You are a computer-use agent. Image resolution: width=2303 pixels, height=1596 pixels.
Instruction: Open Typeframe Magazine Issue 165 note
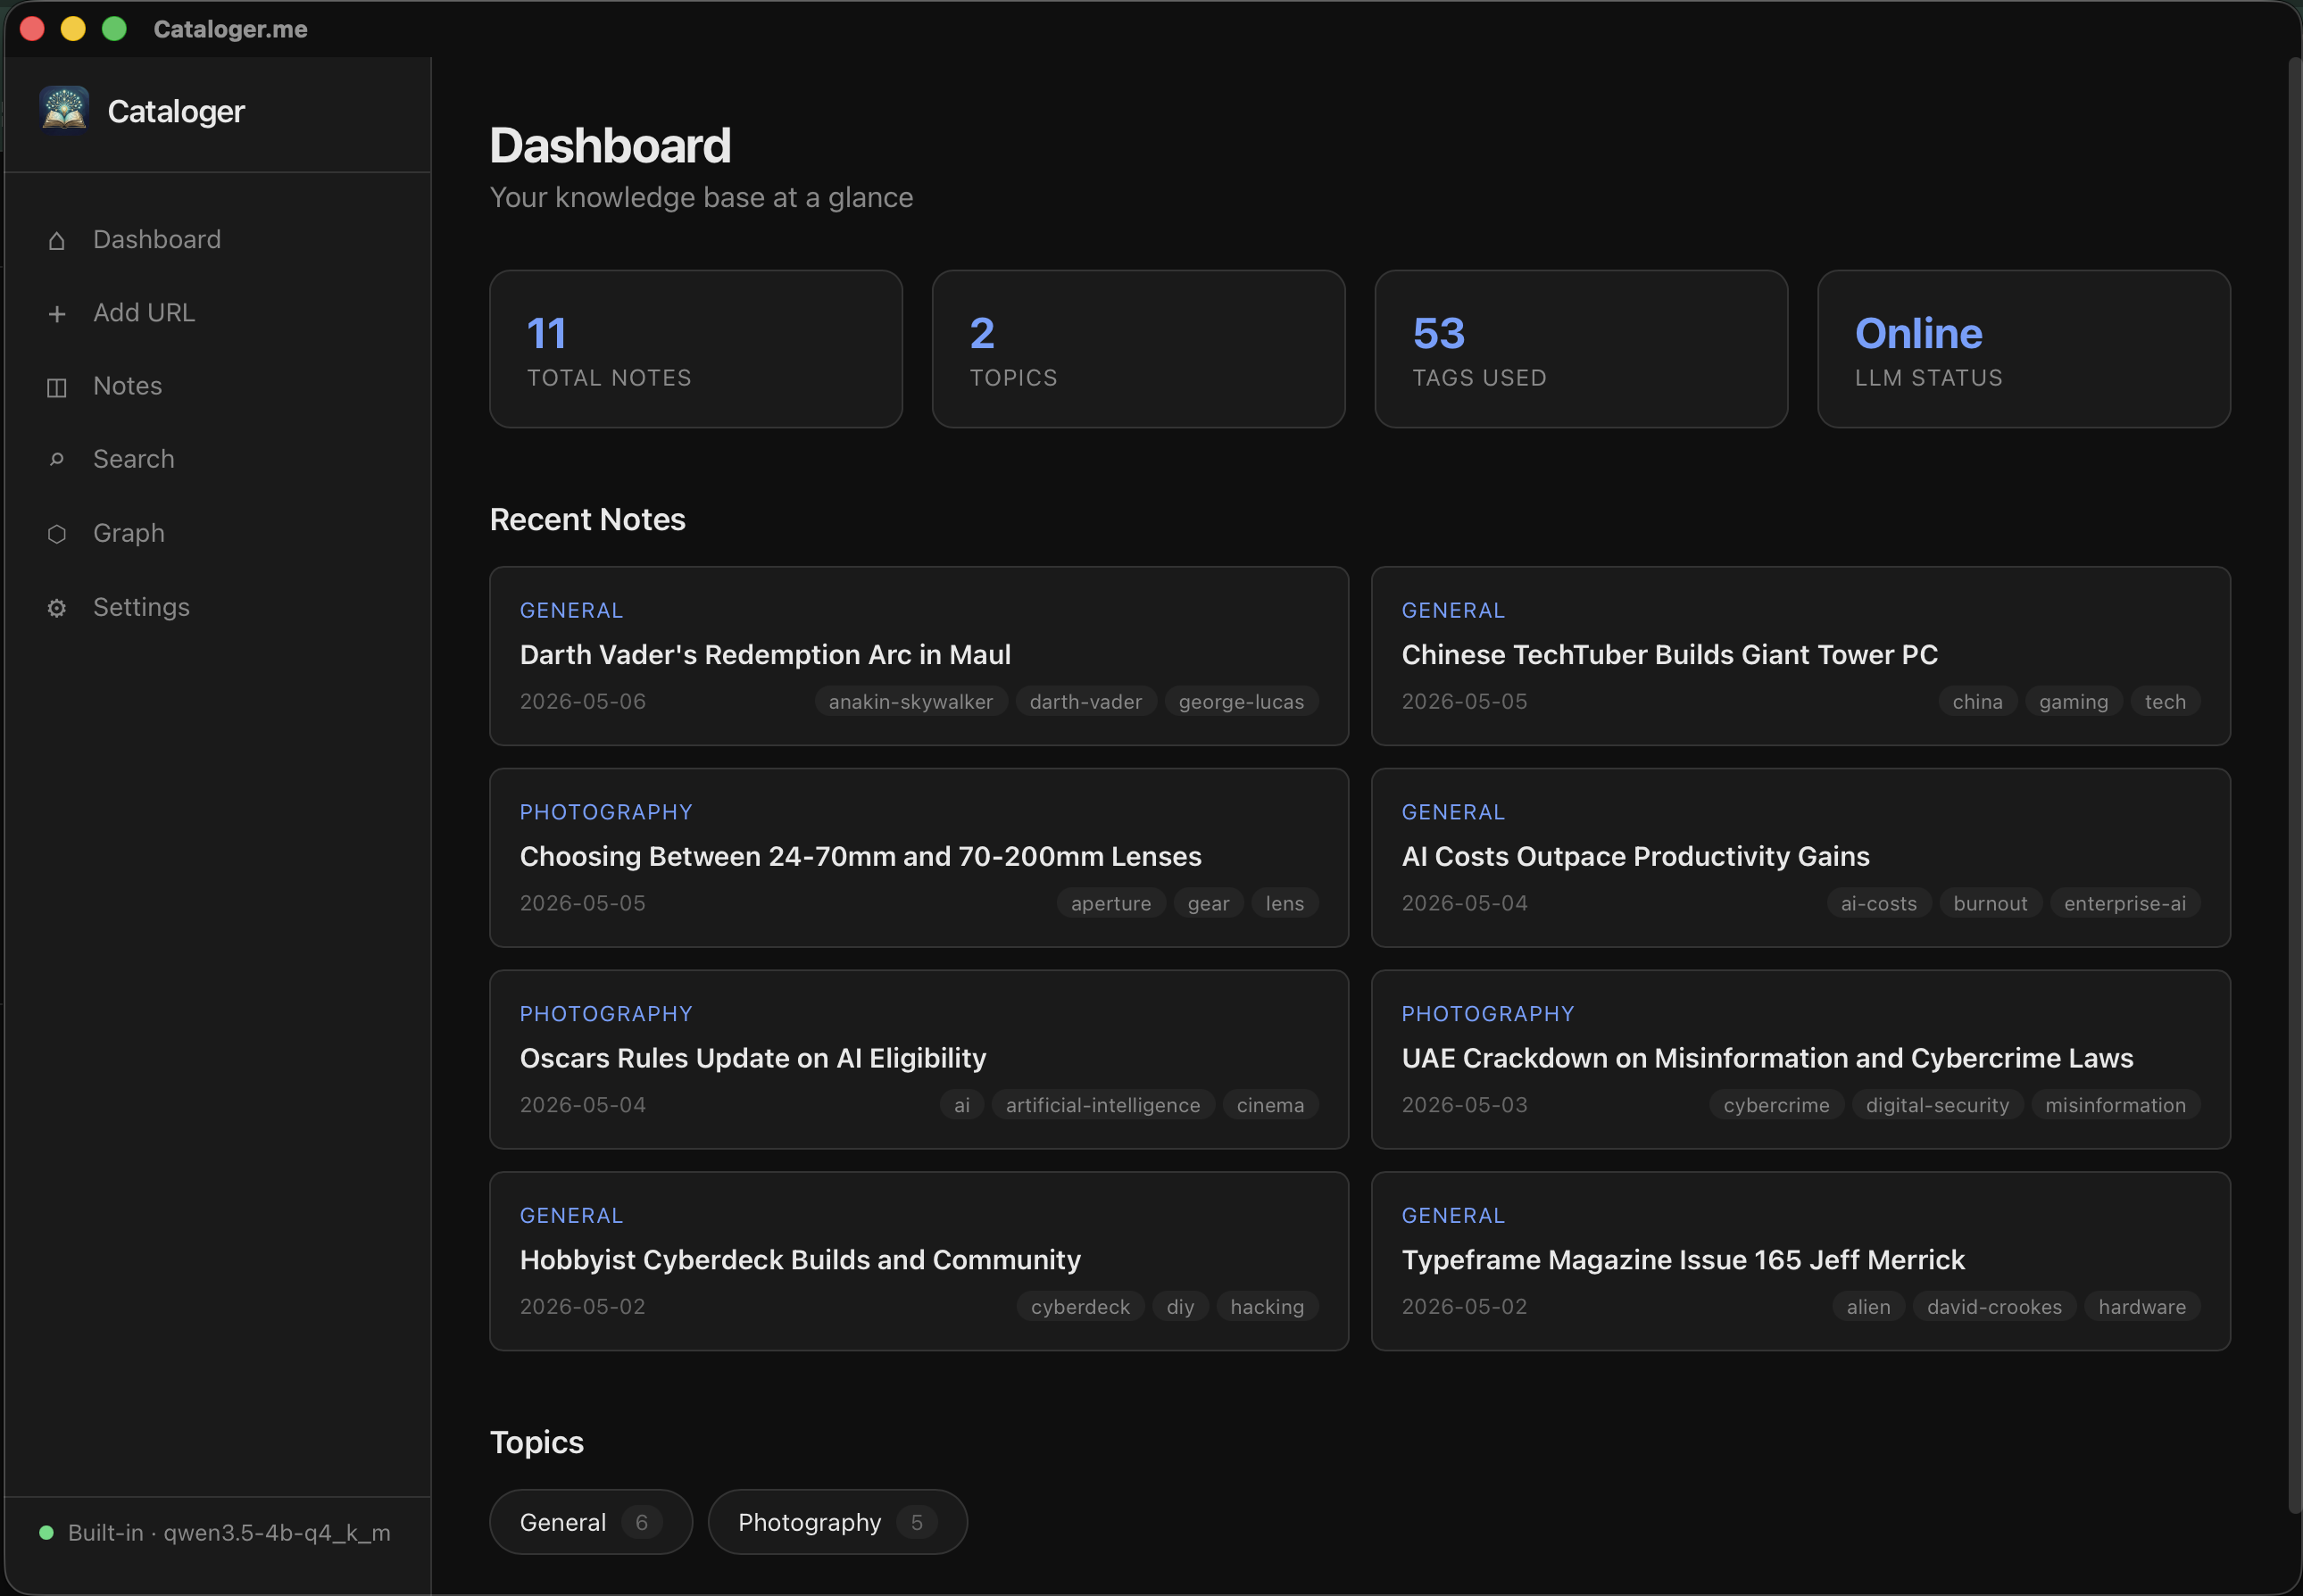click(x=1801, y=1262)
